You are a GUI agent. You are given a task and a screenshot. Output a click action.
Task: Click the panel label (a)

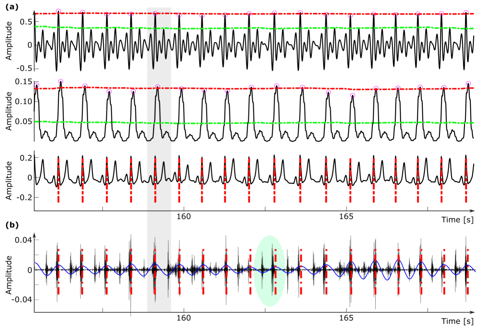[12, 6]
